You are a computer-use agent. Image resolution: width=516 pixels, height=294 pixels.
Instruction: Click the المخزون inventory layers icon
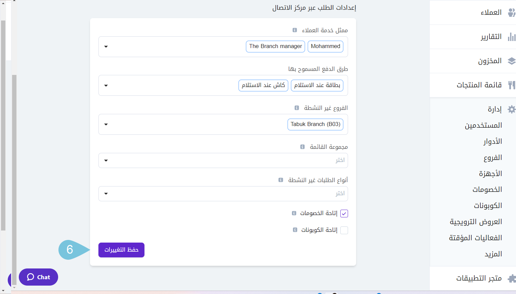click(x=512, y=61)
